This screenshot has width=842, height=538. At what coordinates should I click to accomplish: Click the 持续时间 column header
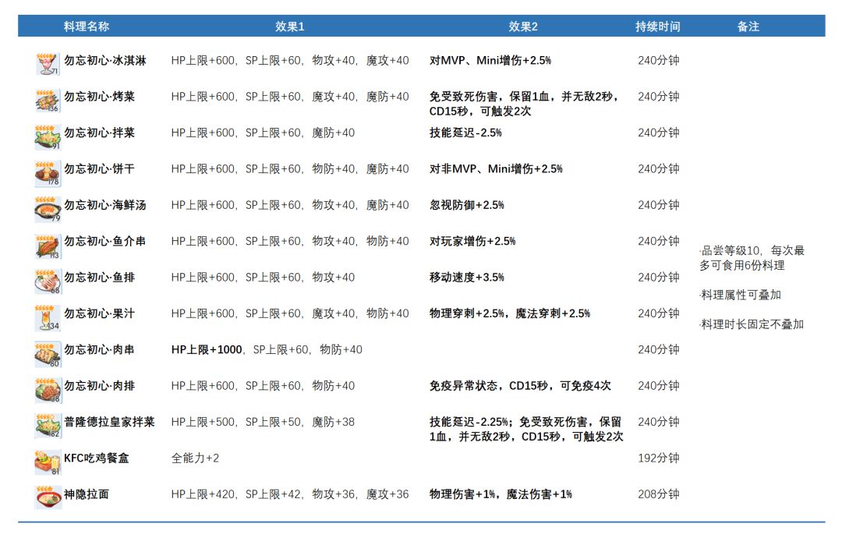[x=658, y=27]
